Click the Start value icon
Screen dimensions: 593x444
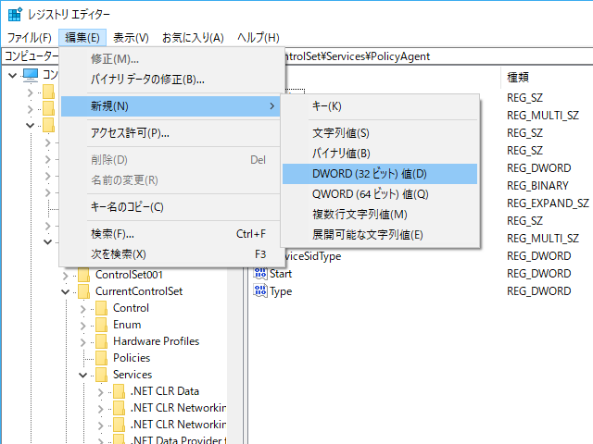click(x=260, y=274)
